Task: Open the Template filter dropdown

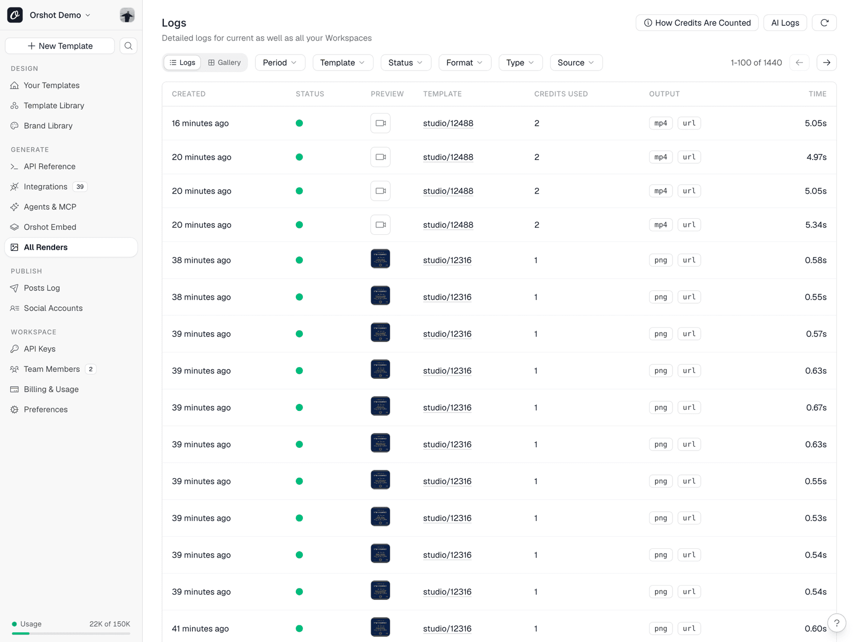Action: (x=342, y=63)
